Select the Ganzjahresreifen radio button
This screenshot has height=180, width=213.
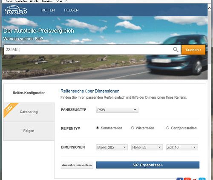click(167, 128)
